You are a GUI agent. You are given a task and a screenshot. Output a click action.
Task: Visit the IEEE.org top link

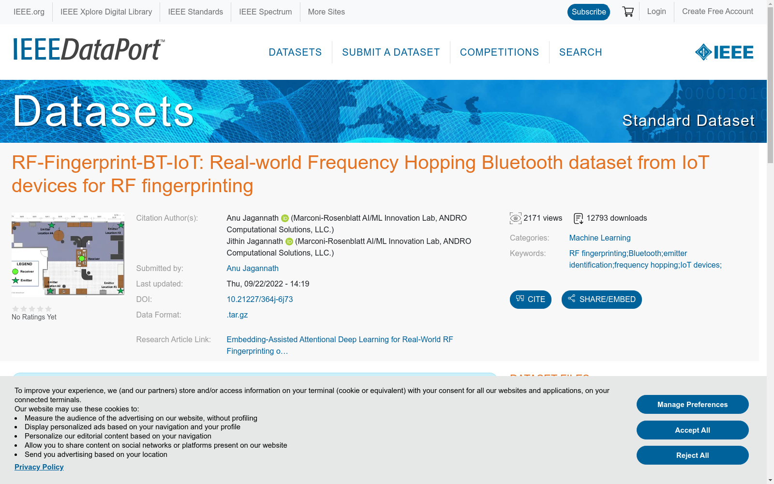[x=29, y=12]
